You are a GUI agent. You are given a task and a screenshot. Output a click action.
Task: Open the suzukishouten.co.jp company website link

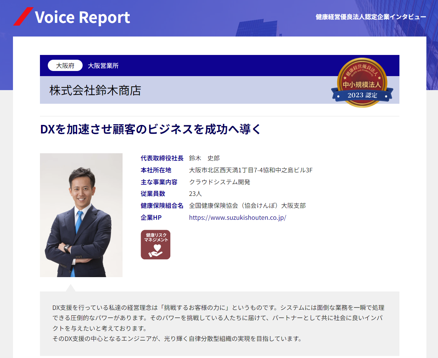click(x=238, y=217)
